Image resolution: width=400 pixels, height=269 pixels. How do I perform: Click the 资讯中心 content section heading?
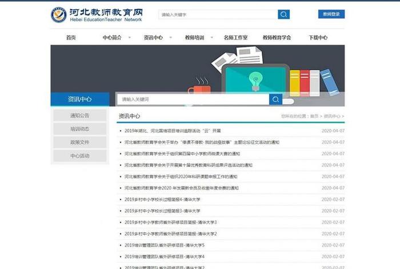coord(129,116)
